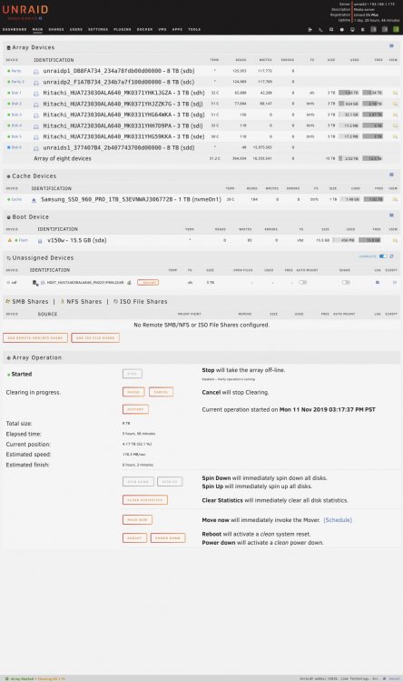Open the Parity 2 device link
403x682 pixels.
coord(17,82)
